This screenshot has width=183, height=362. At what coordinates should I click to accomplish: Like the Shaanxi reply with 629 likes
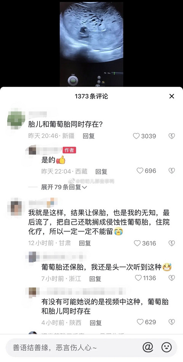(140, 322)
